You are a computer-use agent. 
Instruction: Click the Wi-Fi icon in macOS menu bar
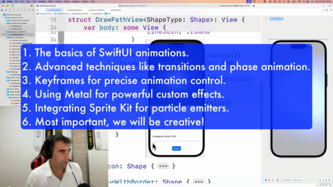point(299,2)
